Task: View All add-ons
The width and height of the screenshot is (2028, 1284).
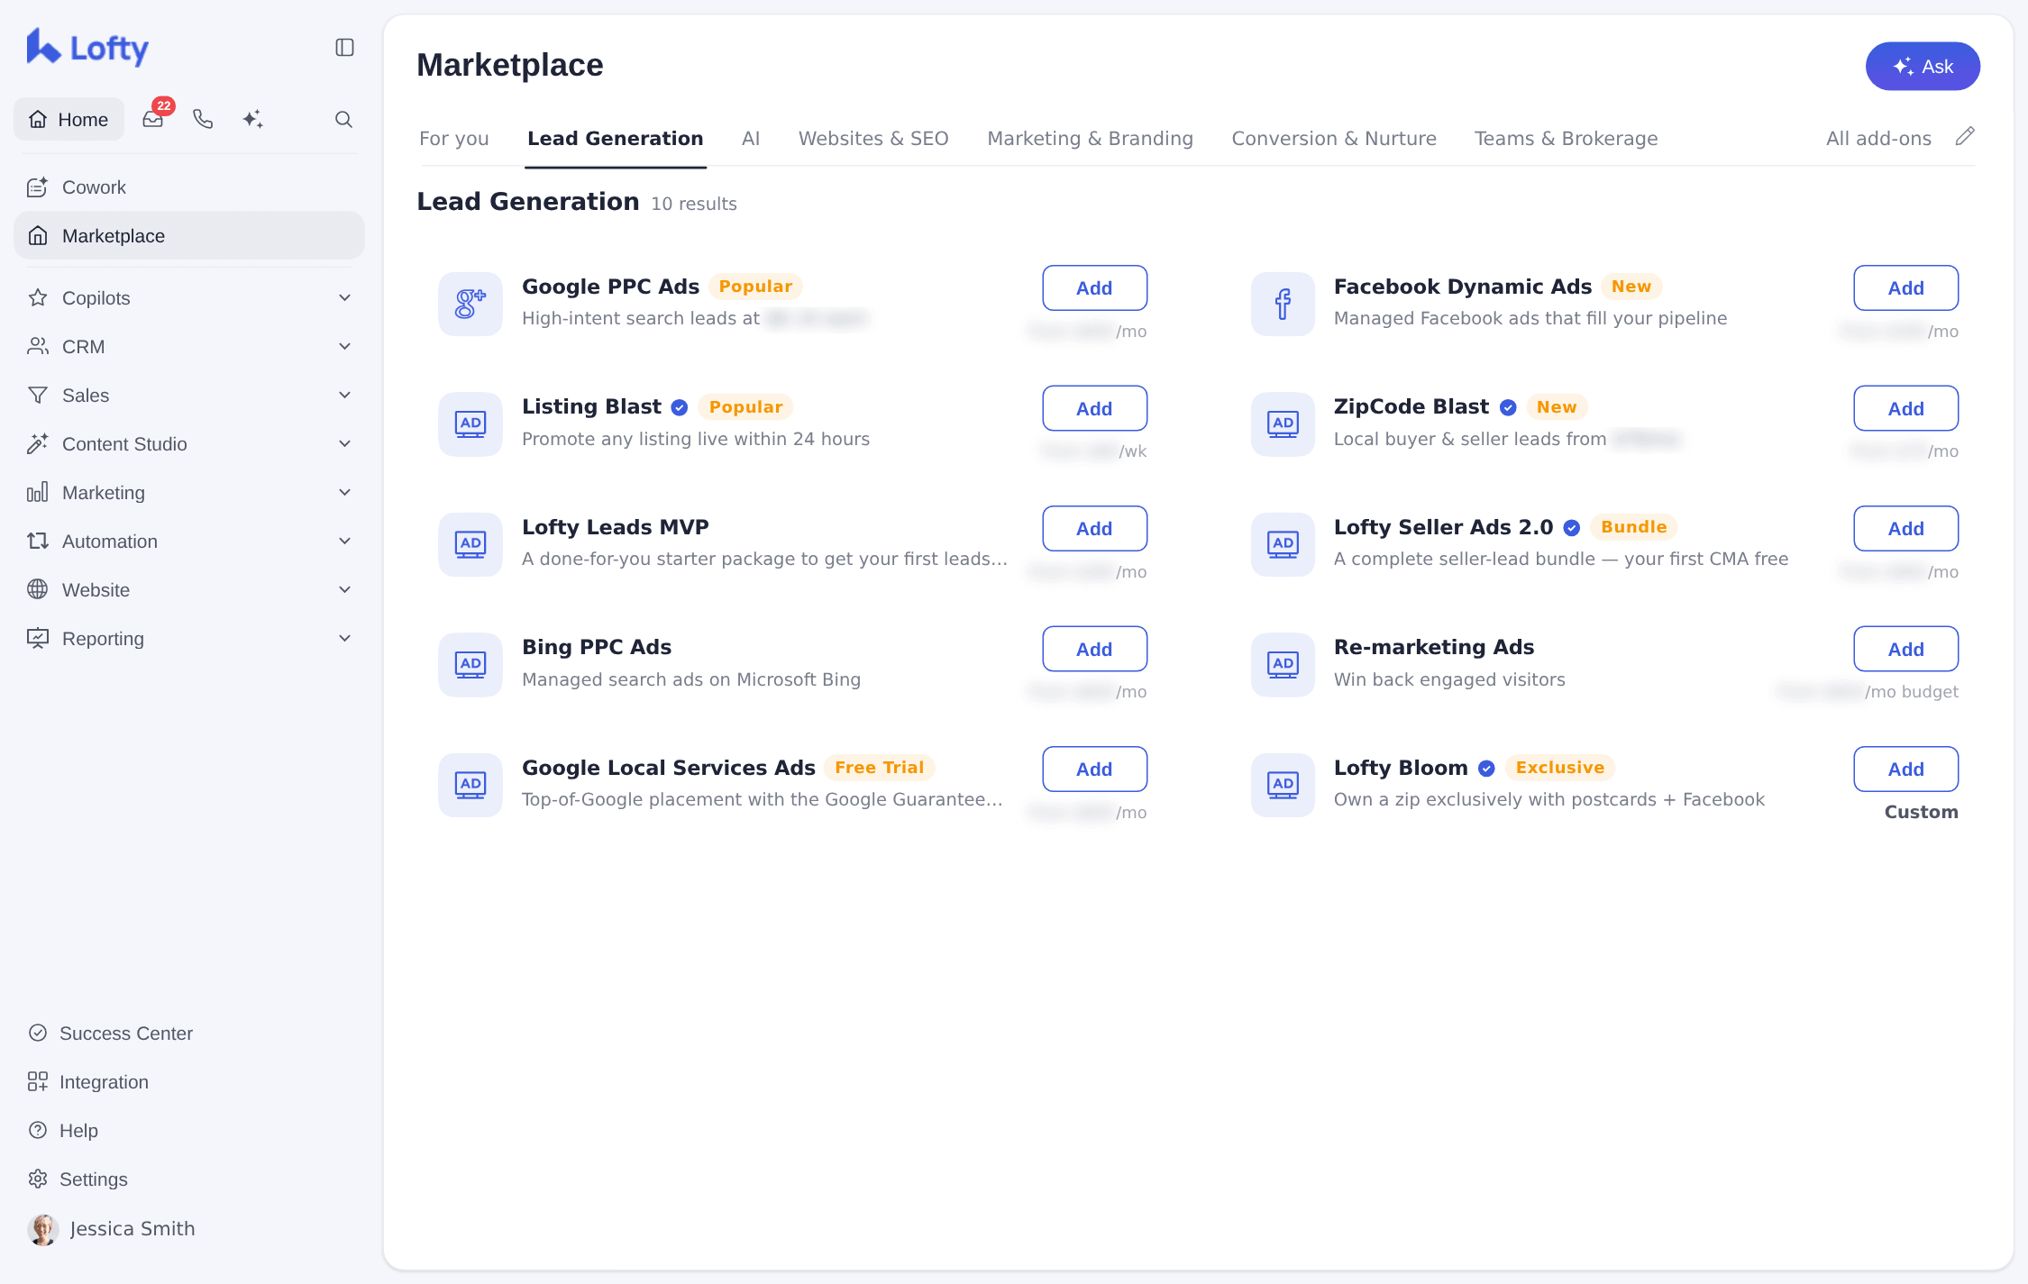Action: 1878,139
